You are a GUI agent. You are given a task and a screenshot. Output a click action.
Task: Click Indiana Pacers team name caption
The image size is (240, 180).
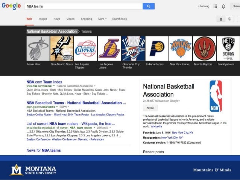[x=155, y=64]
